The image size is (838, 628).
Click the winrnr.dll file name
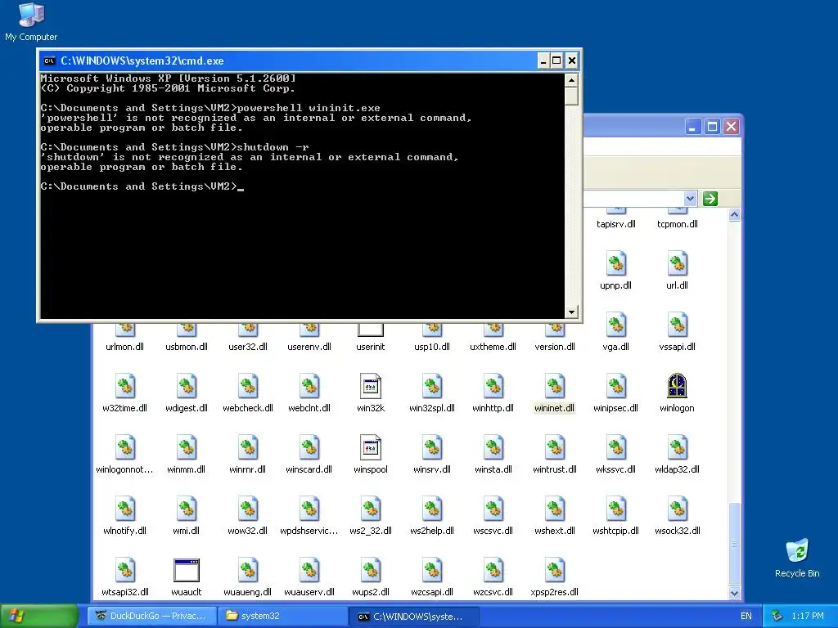[248, 469]
